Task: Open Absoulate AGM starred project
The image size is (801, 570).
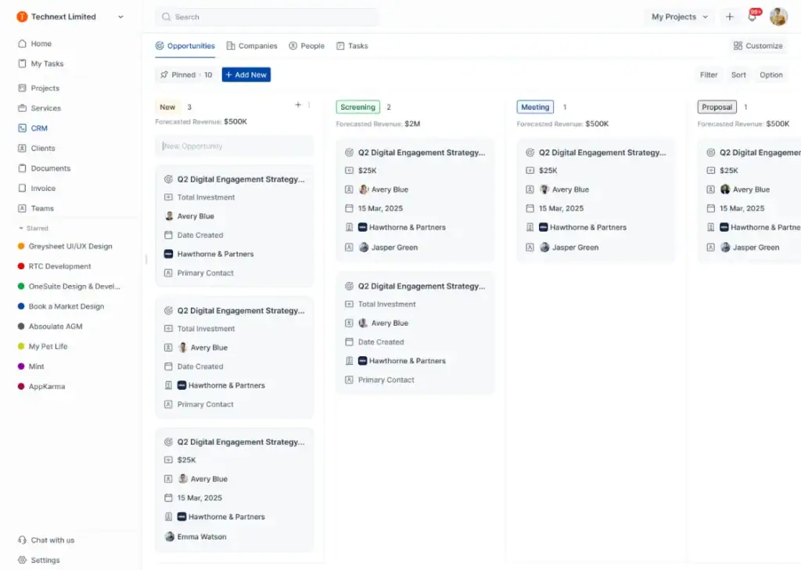Action: click(56, 326)
